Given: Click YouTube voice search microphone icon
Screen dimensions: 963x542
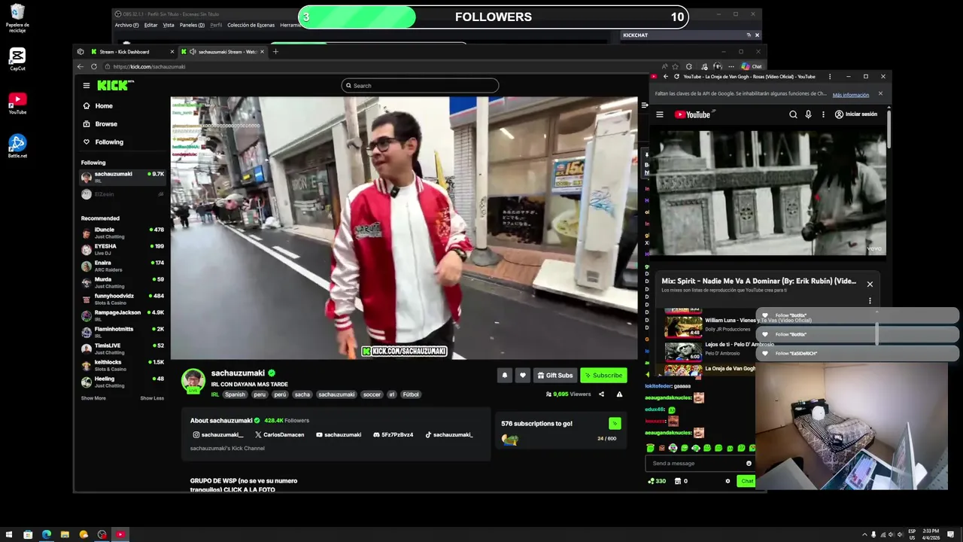Looking at the screenshot, I should pos(809,114).
